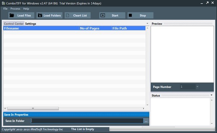Viewport: 217px width, 133px height.
Task: Expand the Status panel arrow menu
Action: pos(212,95)
